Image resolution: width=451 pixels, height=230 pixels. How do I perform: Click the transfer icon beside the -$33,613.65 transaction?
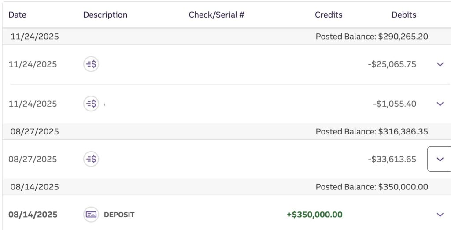(91, 159)
